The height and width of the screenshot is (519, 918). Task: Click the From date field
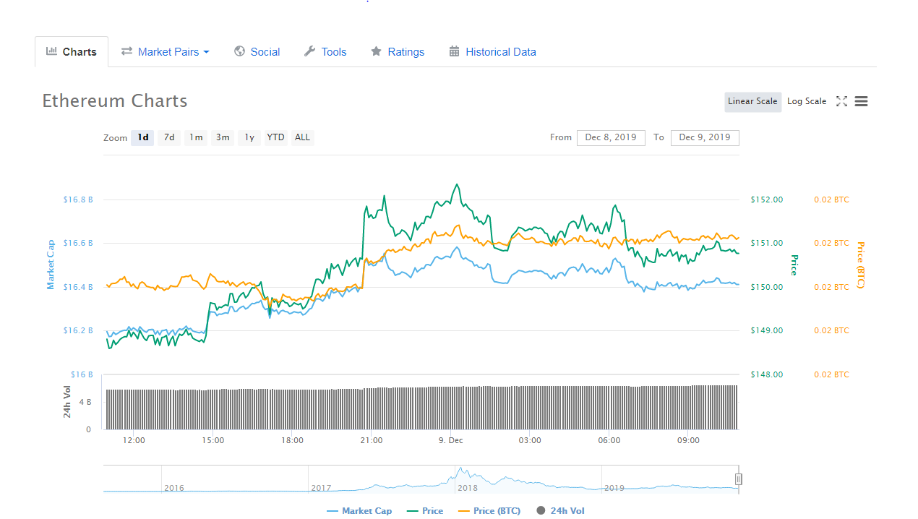click(x=611, y=137)
